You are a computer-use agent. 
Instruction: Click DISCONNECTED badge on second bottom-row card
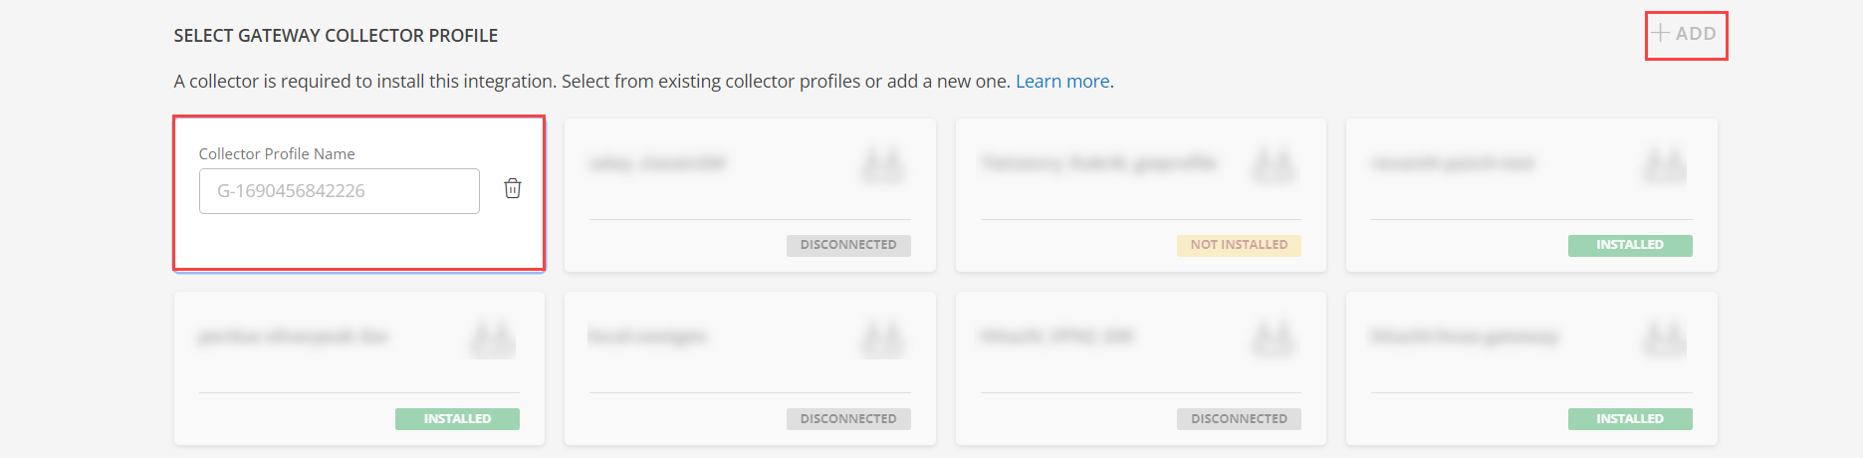848,419
